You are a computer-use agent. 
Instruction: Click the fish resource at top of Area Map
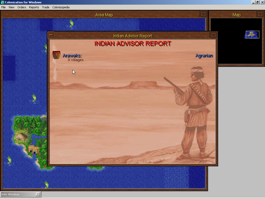[71, 23]
